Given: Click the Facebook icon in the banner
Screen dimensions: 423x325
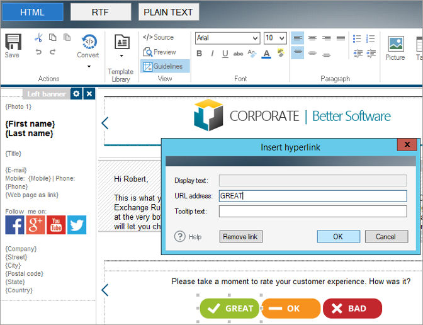Looking at the screenshot, I should coord(14,225).
